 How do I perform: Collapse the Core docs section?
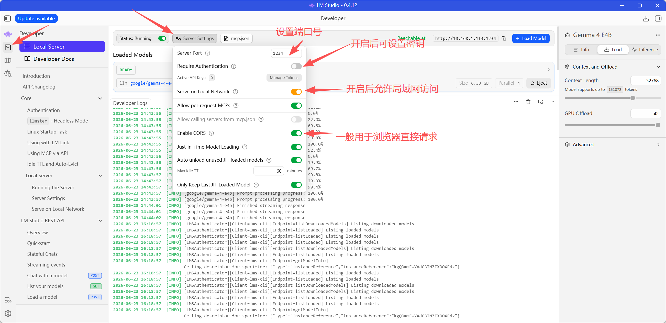[x=100, y=98]
